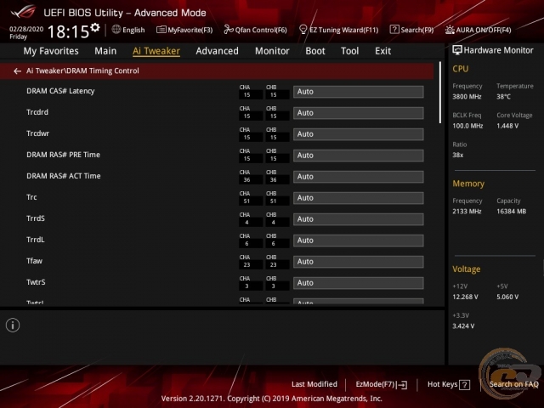544x408 pixels.
Task: Toggle AURA ON/OFF(F4)
Action: point(478,30)
